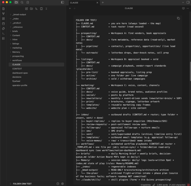Open the search panel icon
Screen dimensions: 191x186
[22, 2]
